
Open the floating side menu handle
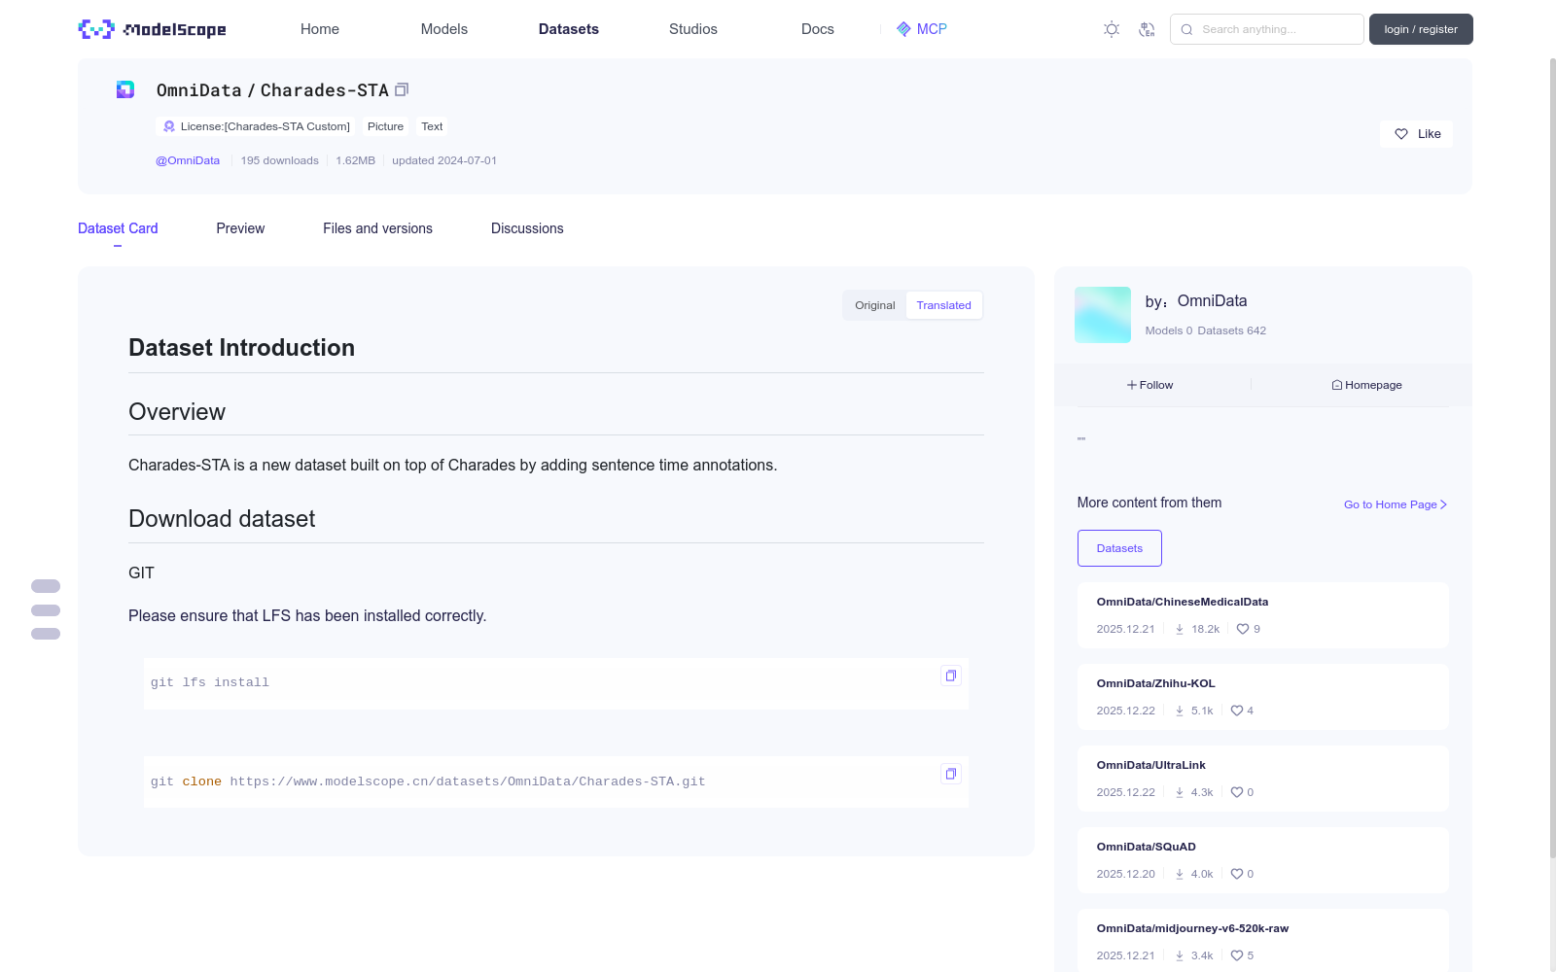[x=46, y=610]
